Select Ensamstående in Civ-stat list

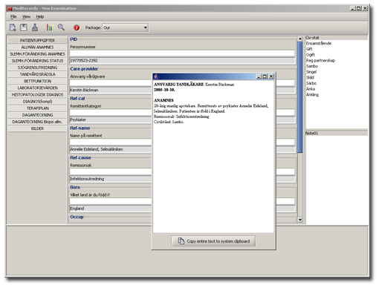pyautogui.click(x=319, y=43)
